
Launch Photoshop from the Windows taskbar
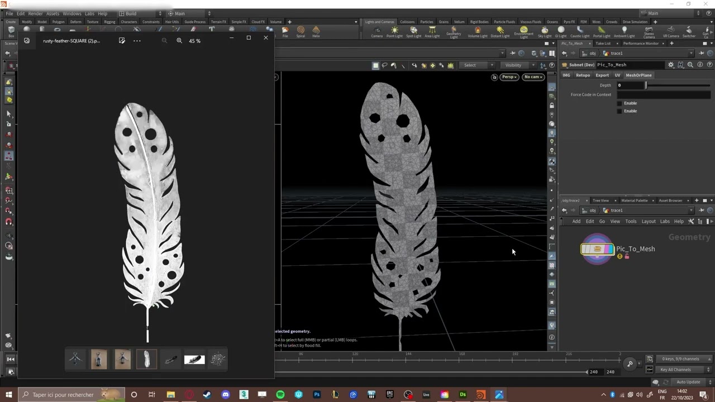pyautogui.click(x=317, y=395)
